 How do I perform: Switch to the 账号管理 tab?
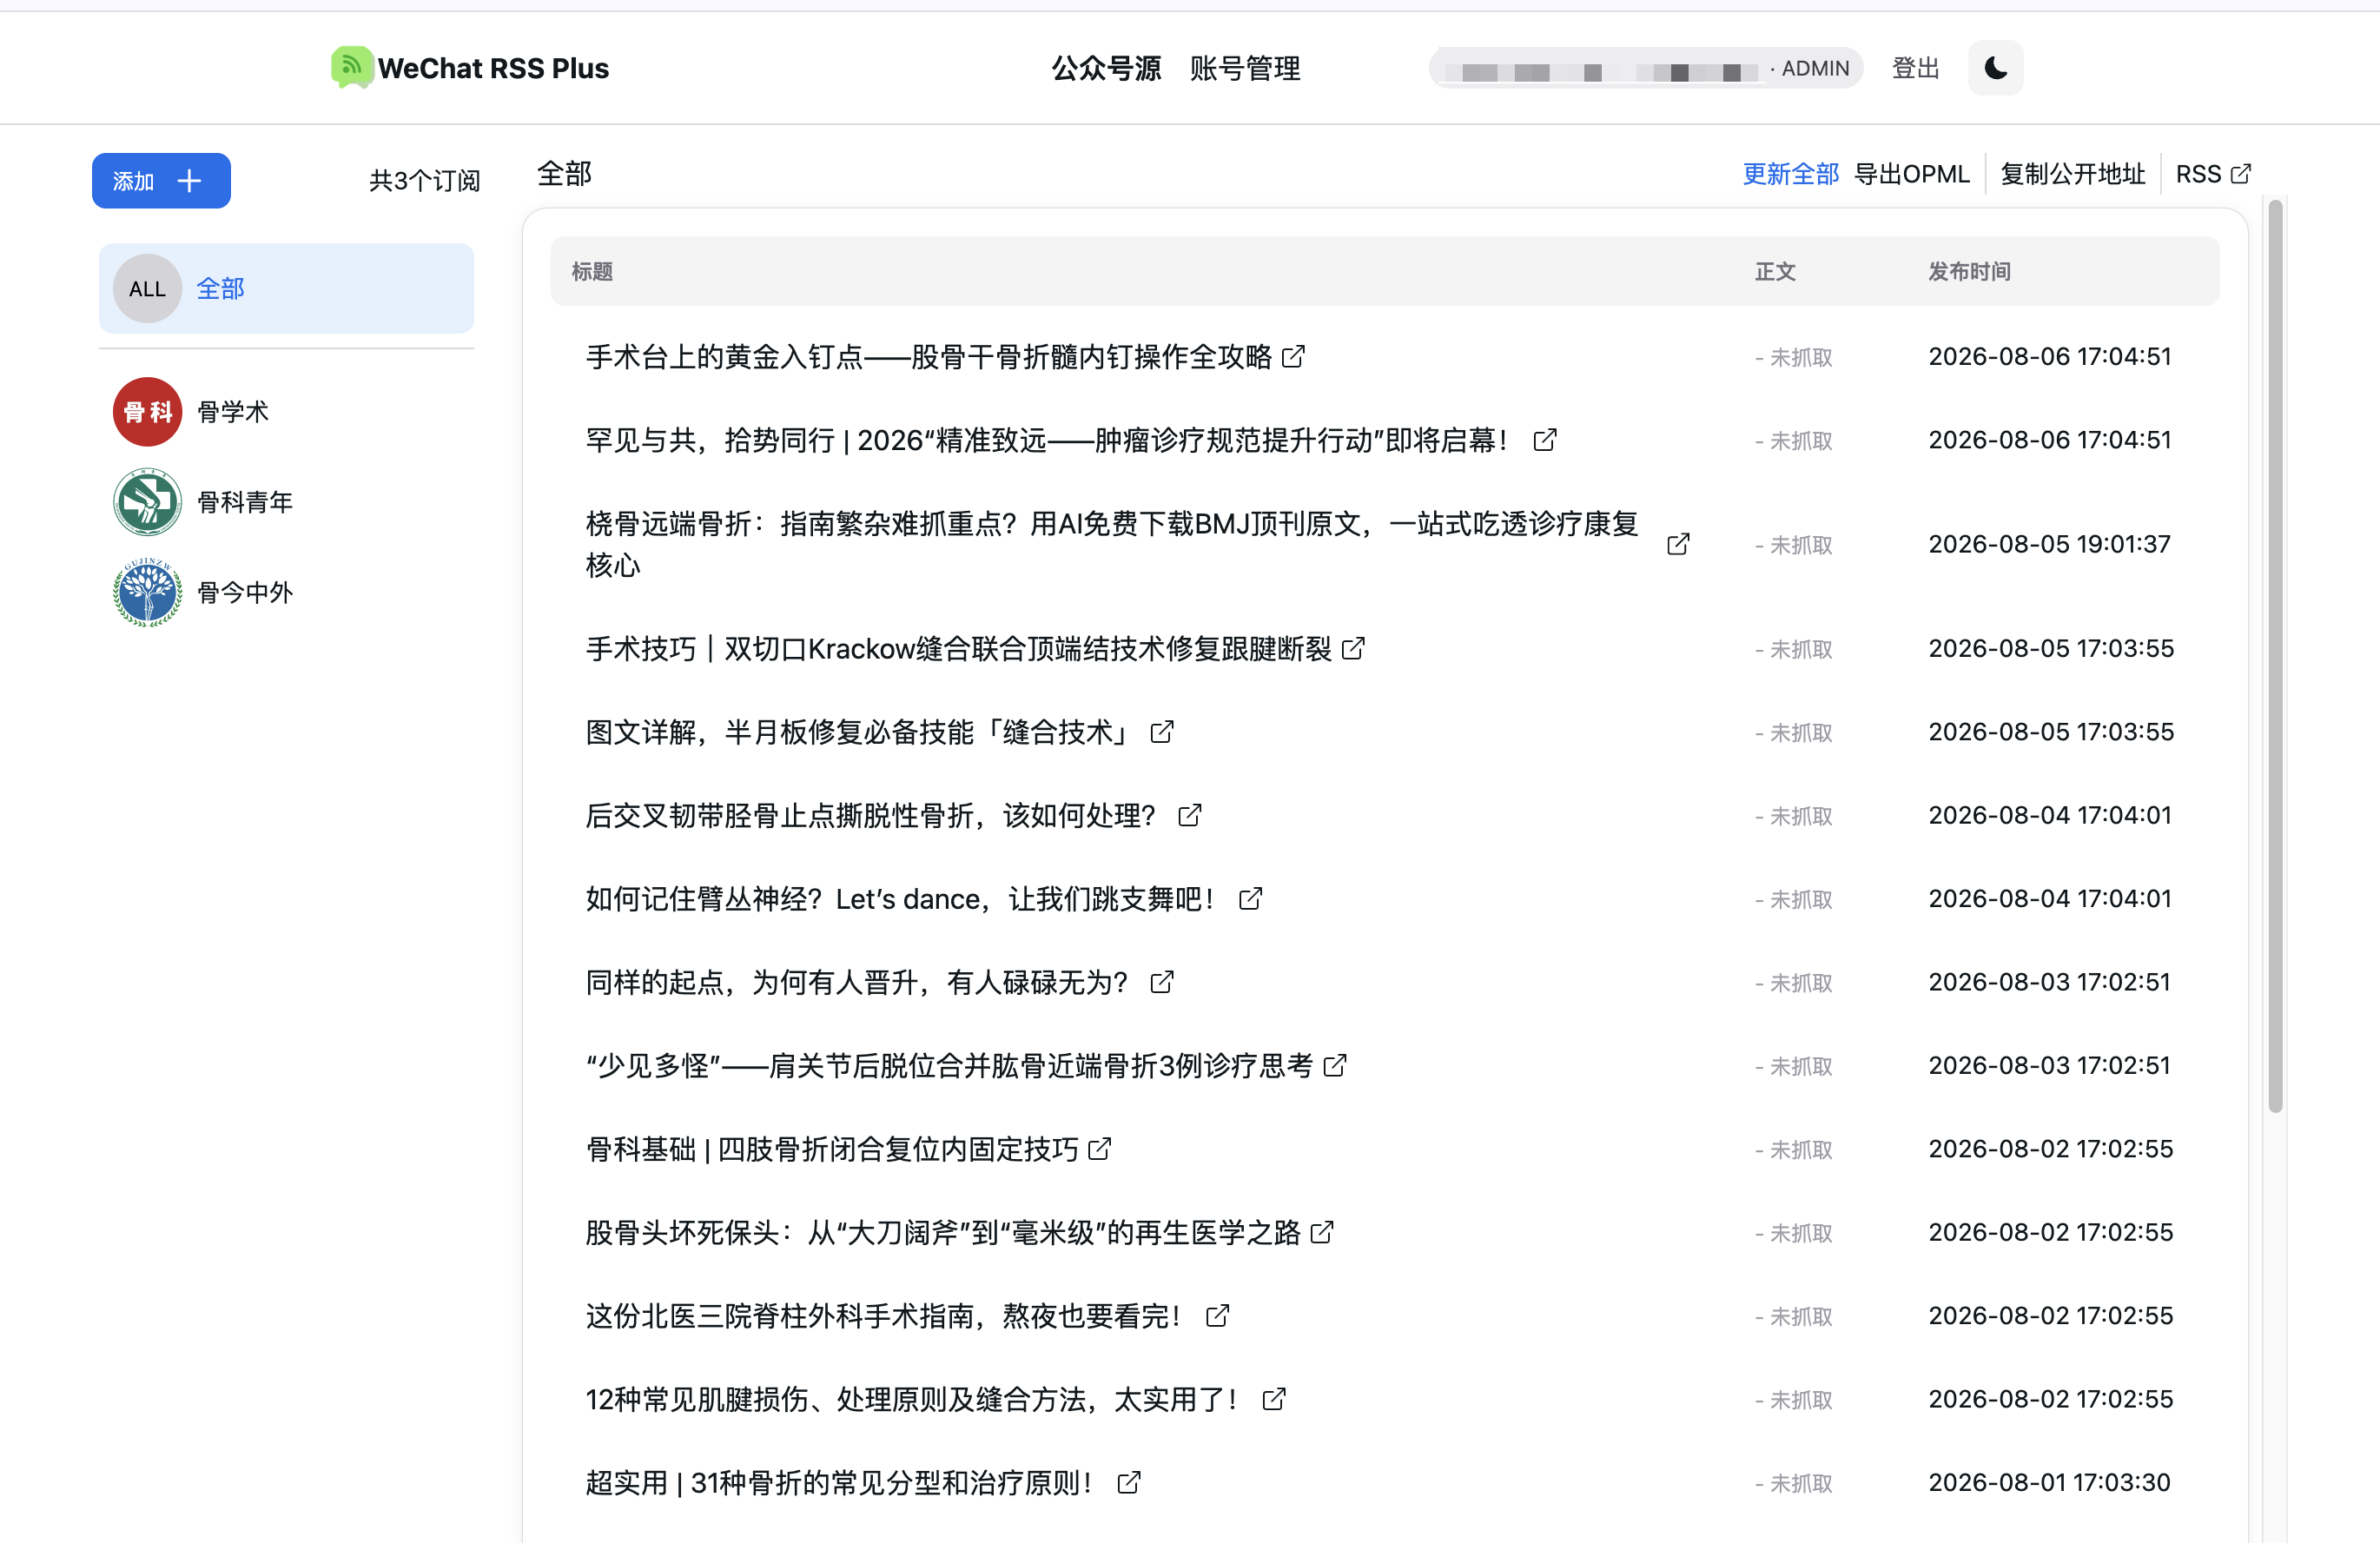pos(1245,68)
